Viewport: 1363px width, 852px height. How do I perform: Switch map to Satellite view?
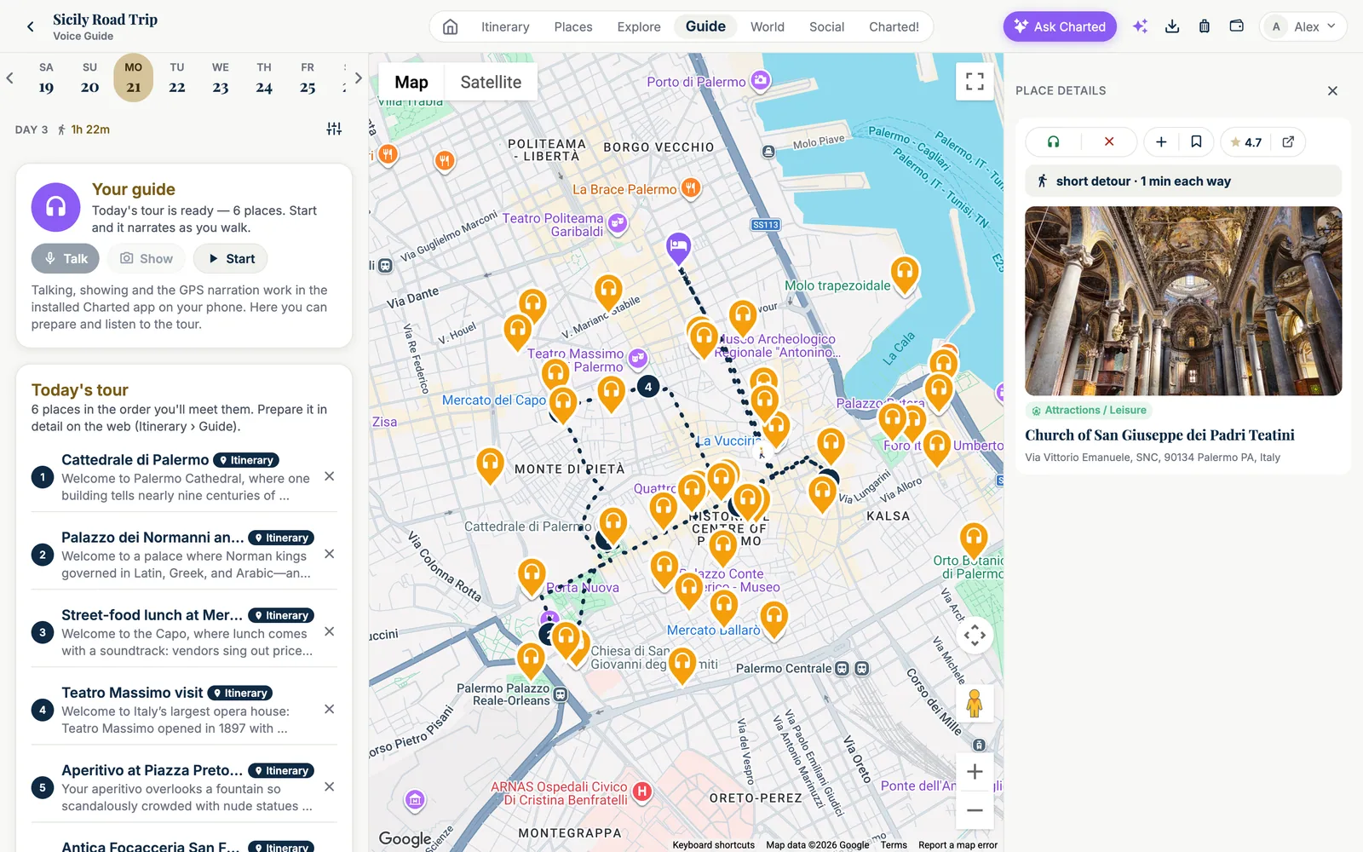click(491, 82)
